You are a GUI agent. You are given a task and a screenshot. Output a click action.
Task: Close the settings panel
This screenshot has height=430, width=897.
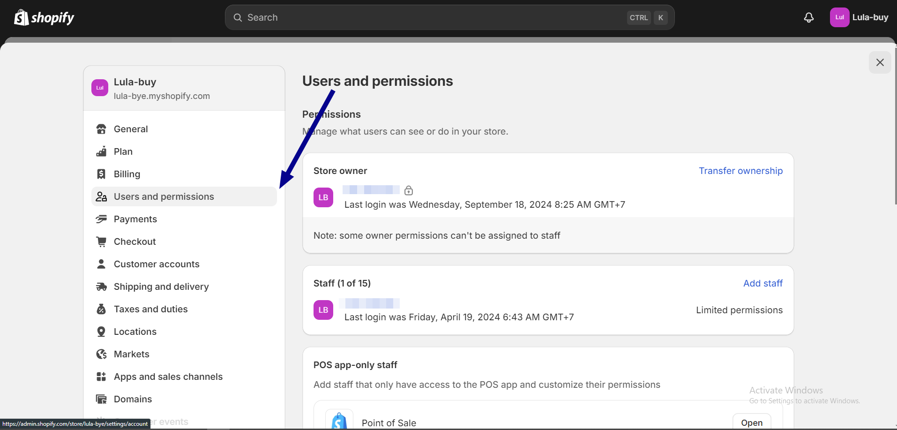coord(880,62)
